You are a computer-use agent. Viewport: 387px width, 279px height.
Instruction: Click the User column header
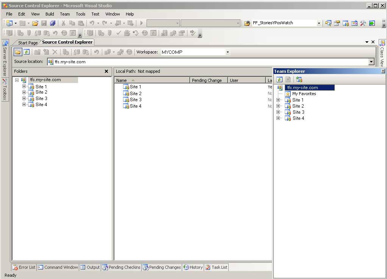(246, 80)
